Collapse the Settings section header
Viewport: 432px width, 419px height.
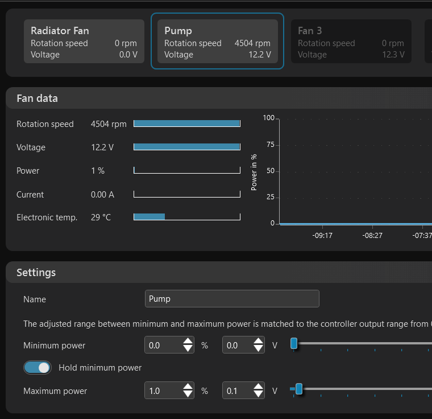36,273
